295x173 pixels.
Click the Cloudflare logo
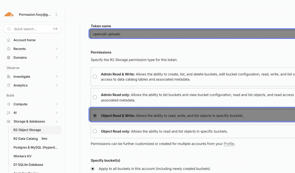[9, 14]
